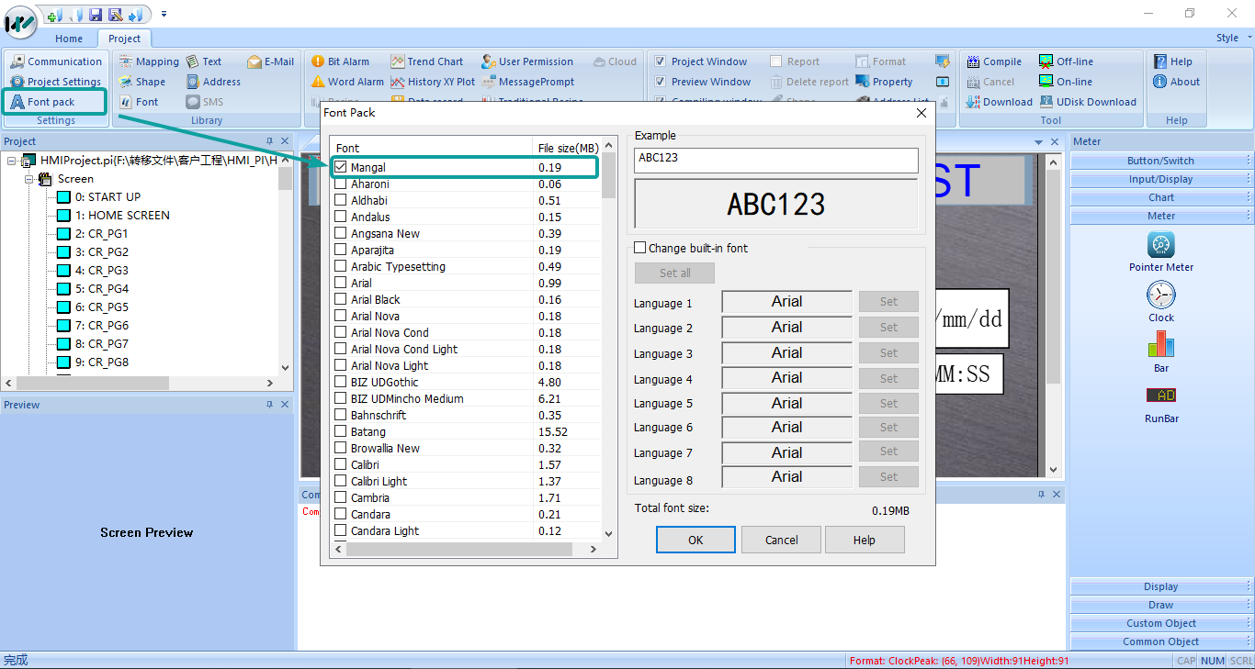1255x669 pixels.
Task: Check the Arial Black font checkbox
Action: tap(341, 299)
